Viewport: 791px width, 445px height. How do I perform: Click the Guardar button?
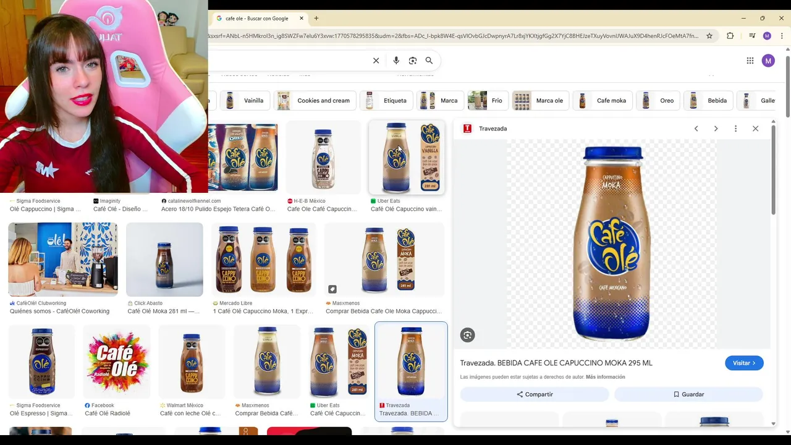click(688, 394)
